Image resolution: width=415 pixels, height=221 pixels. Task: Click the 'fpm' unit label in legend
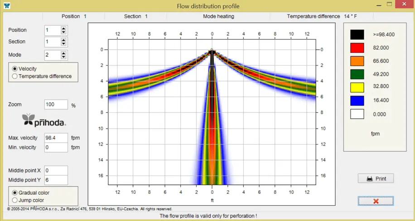pyautogui.click(x=375, y=134)
